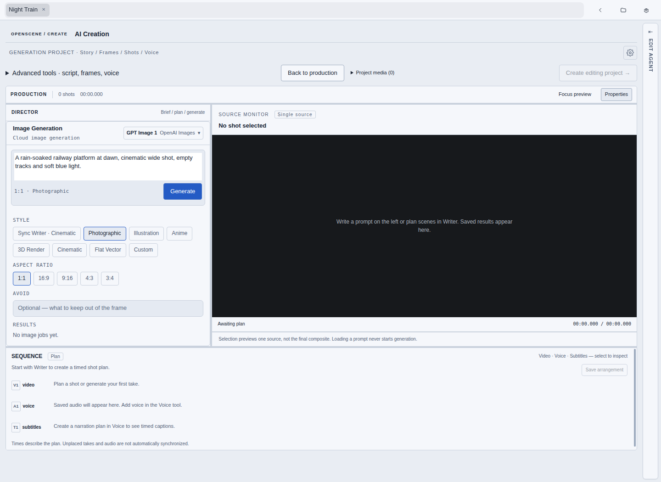Choose 1:1 aspect ratio

(22, 279)
